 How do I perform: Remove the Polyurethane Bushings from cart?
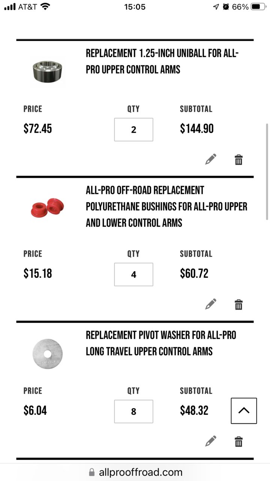click(x=238, y=304)
